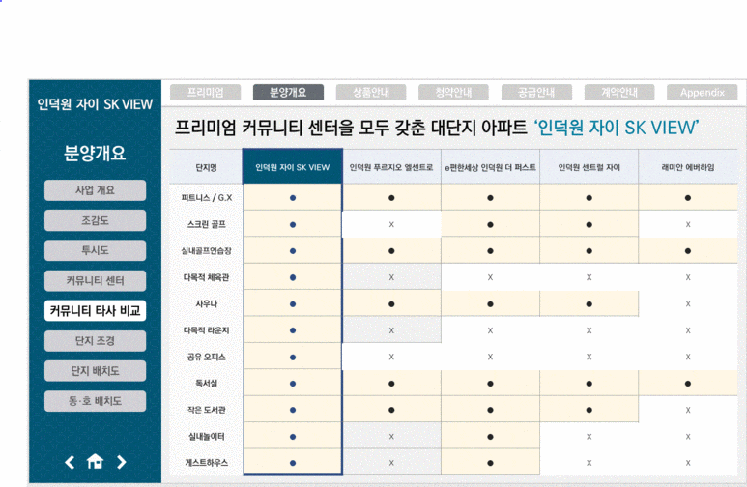
Task: Click the 독서실 row label
Action: pyautogui.click(x=206, y=383)
